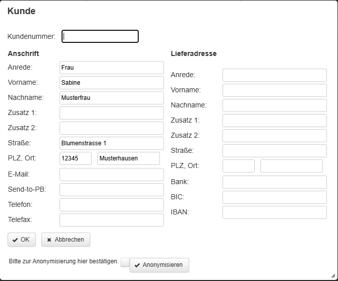Click the IBAN input field
This screenshot has width=338, height=281.
(x=274, y=212)
